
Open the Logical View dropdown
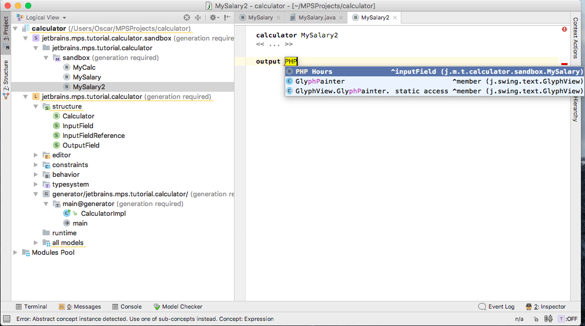(x=46, y=17)
